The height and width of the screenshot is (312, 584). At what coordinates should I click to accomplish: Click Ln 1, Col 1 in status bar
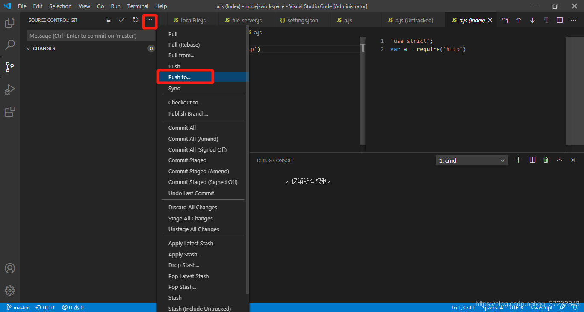(463, 307)
